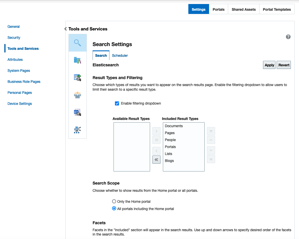299x239 pixels.
Task: Open the People Connections group icon
Action: click(78, 95)
